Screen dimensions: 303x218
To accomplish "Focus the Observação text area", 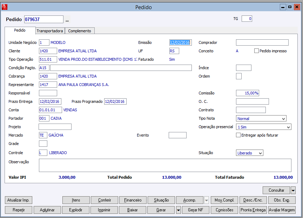I will (x=165, y=165).
